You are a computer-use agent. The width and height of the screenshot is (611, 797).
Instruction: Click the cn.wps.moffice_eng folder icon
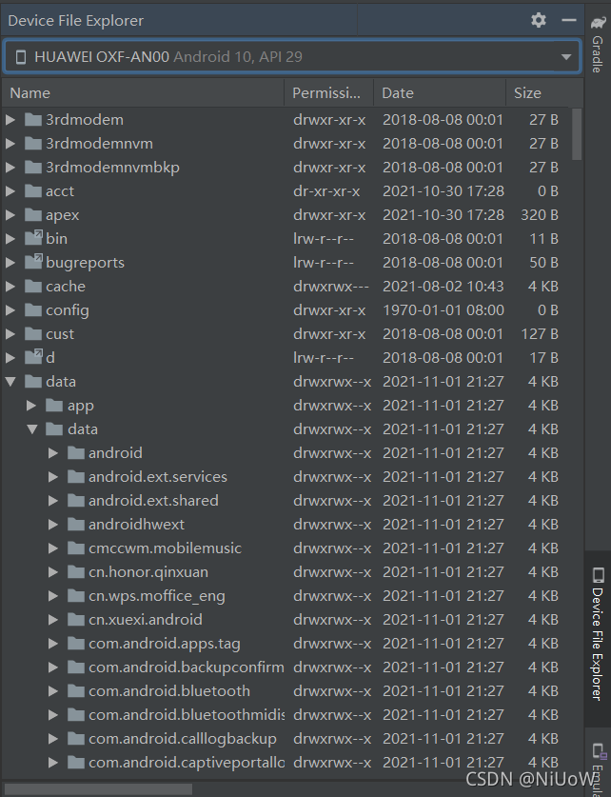point(76,596)
